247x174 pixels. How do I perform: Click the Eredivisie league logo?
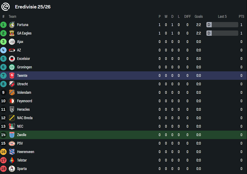coord(5,7)
